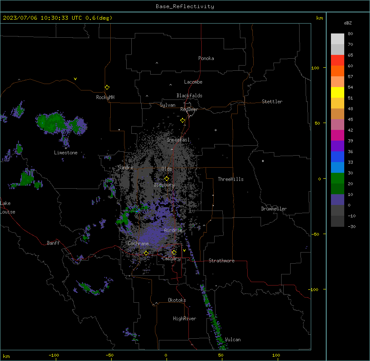Click the Stettler city label

point(272,102)
